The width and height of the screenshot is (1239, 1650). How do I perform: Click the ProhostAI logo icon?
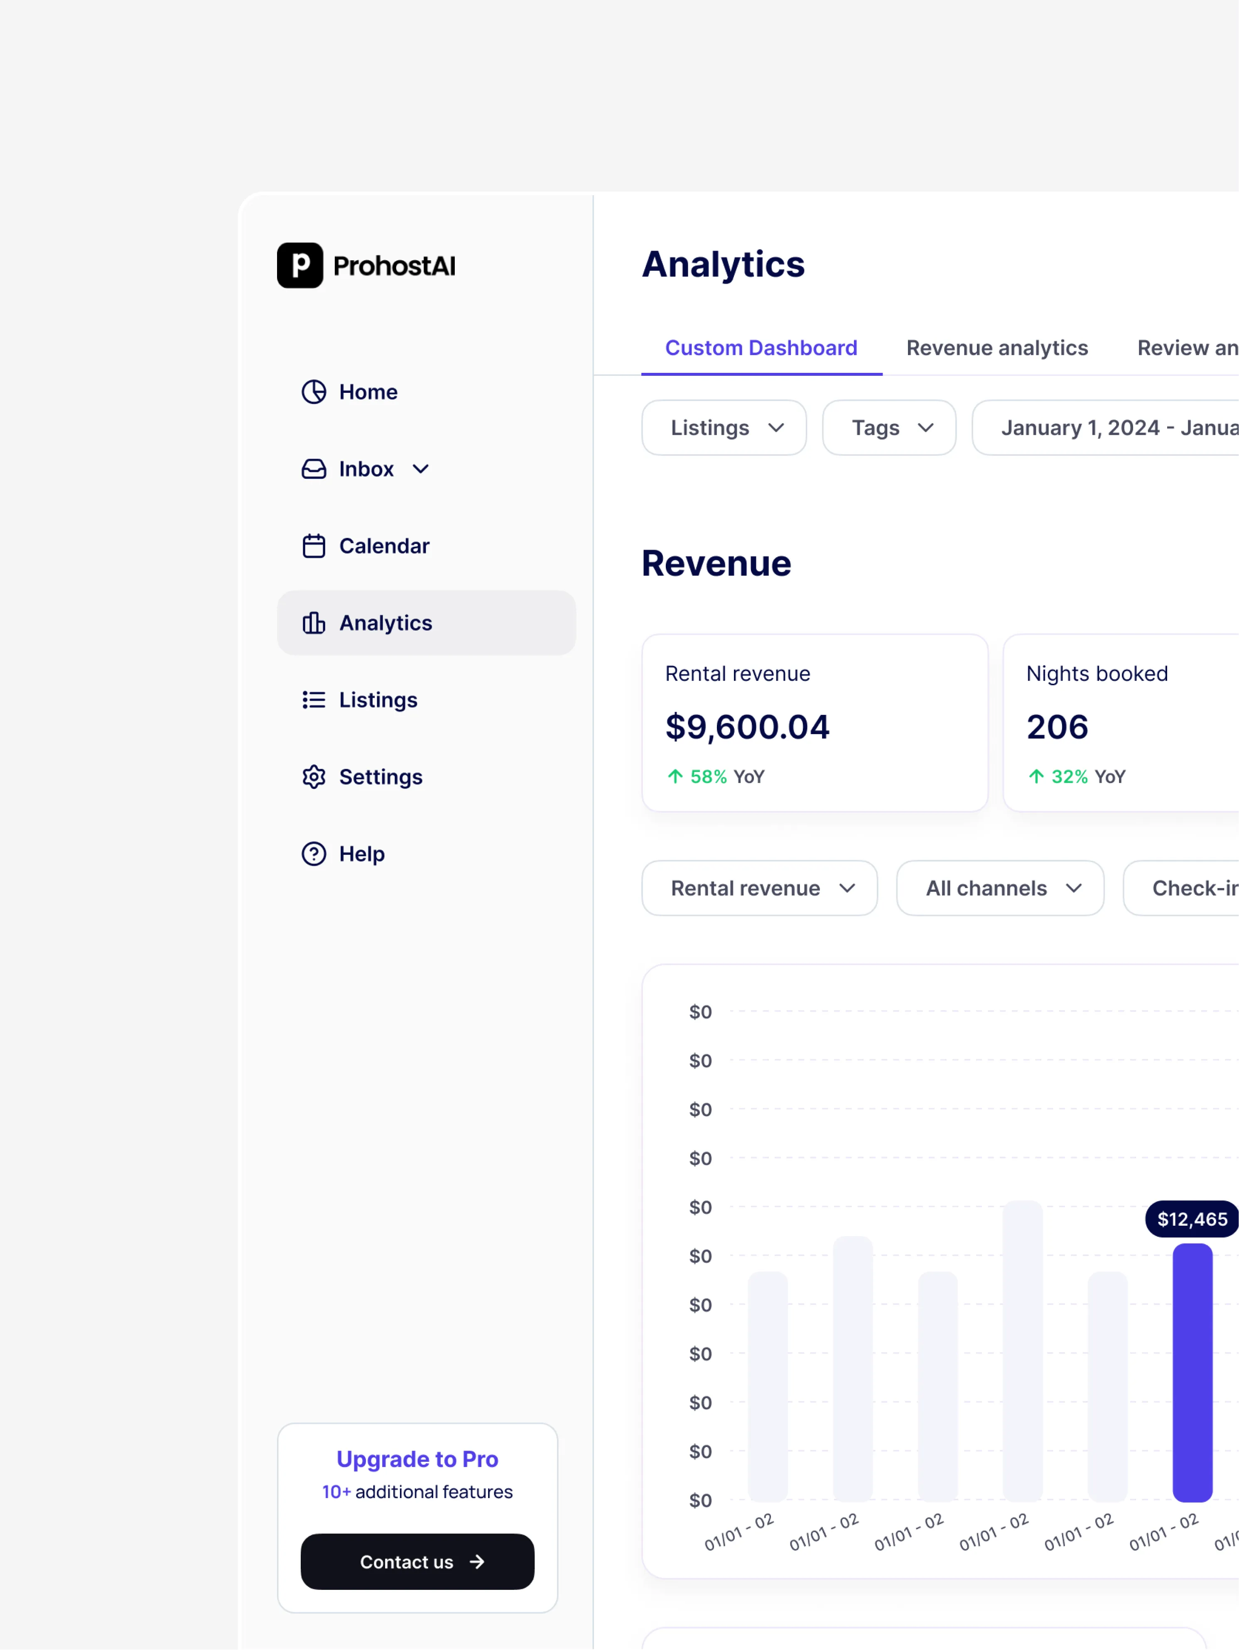[x=300, y=266]
